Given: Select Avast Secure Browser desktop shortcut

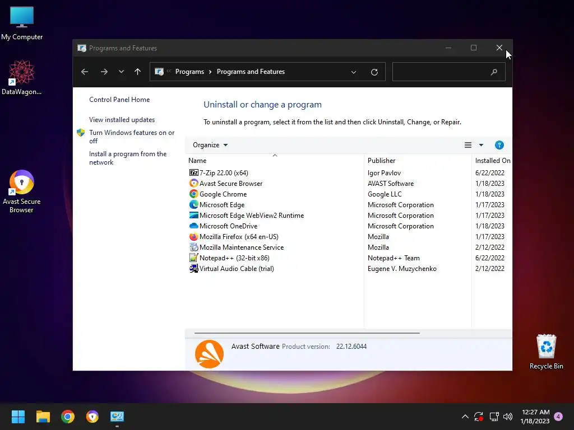Looking at the screenshot, I should pos(22,191).
